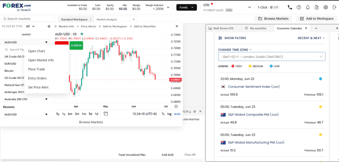This screenshot has height=162, width=339.
Task: Open the time zone dropdown
Action: [271, 57]
